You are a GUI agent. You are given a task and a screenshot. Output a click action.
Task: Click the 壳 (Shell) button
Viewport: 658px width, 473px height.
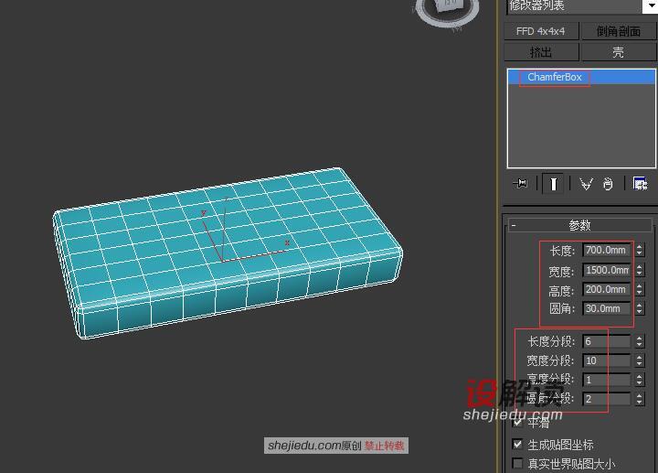[618, 52]
